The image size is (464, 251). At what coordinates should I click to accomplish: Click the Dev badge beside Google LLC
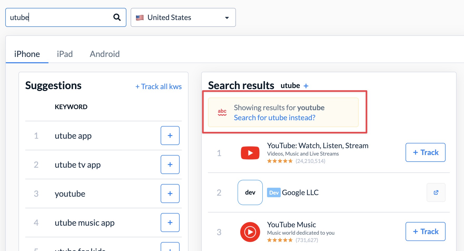click(274, 193)
